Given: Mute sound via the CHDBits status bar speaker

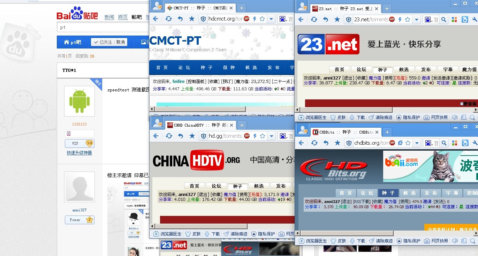Looking at the screenshot, I should click(454, 241).
